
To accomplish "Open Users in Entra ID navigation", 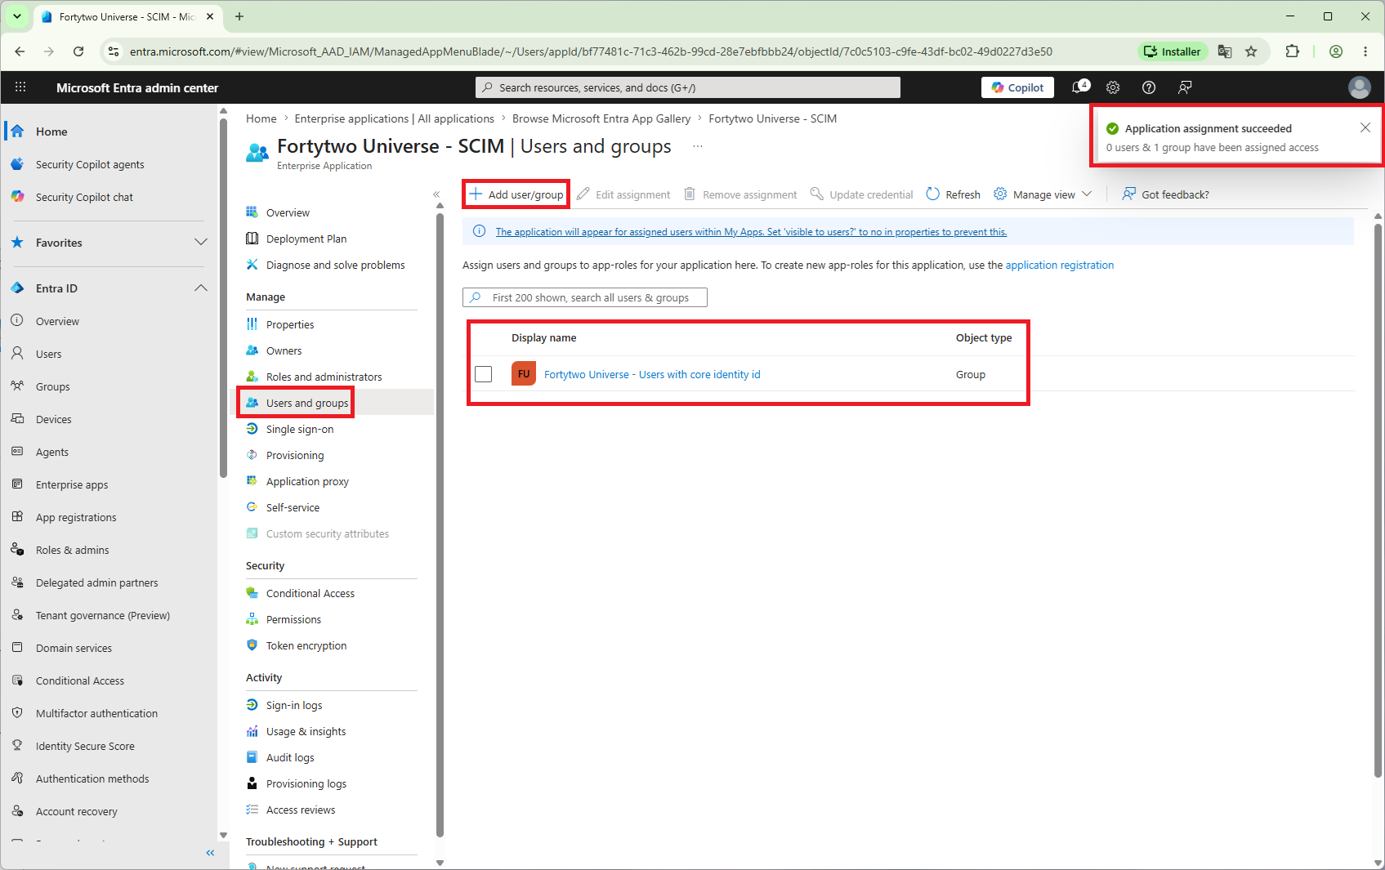I will click(x=49, y=355).
